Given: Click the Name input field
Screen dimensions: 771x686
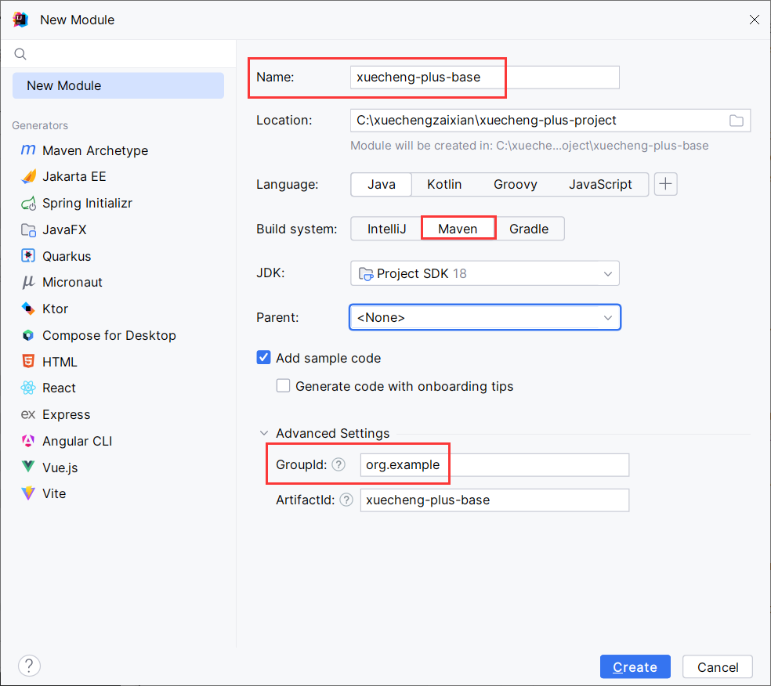Looking at the screenshot, I should [485, 78].
